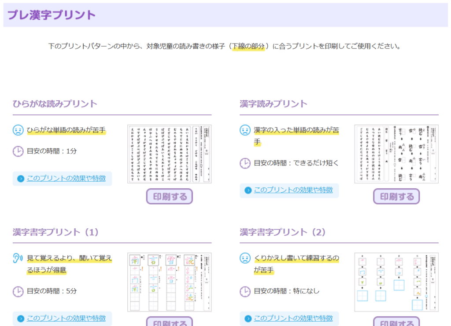Click clock icon beside 目安の時間：1分

coord(18,151)
